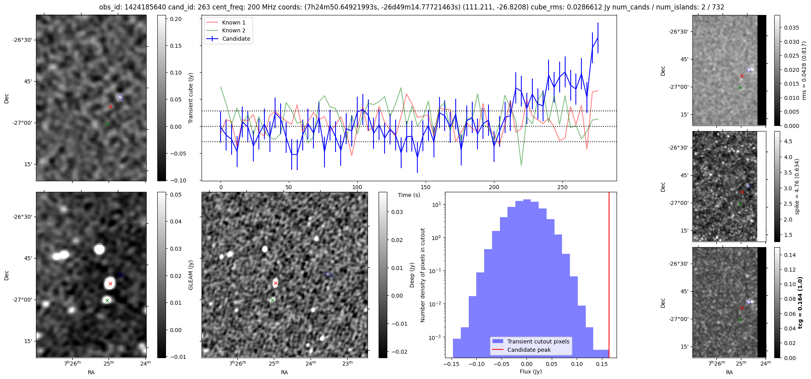Click the Known 1 legend entry

(234, 23)
